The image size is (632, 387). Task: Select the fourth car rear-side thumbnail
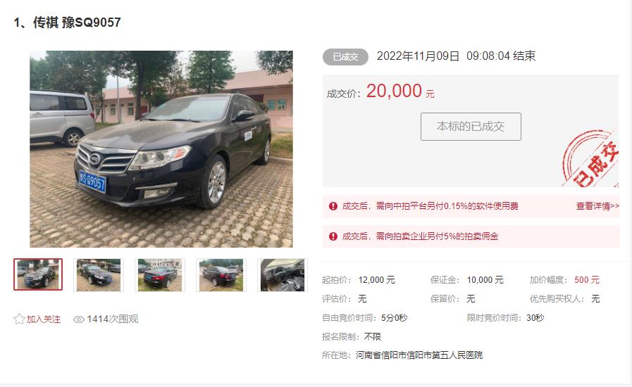221,275
